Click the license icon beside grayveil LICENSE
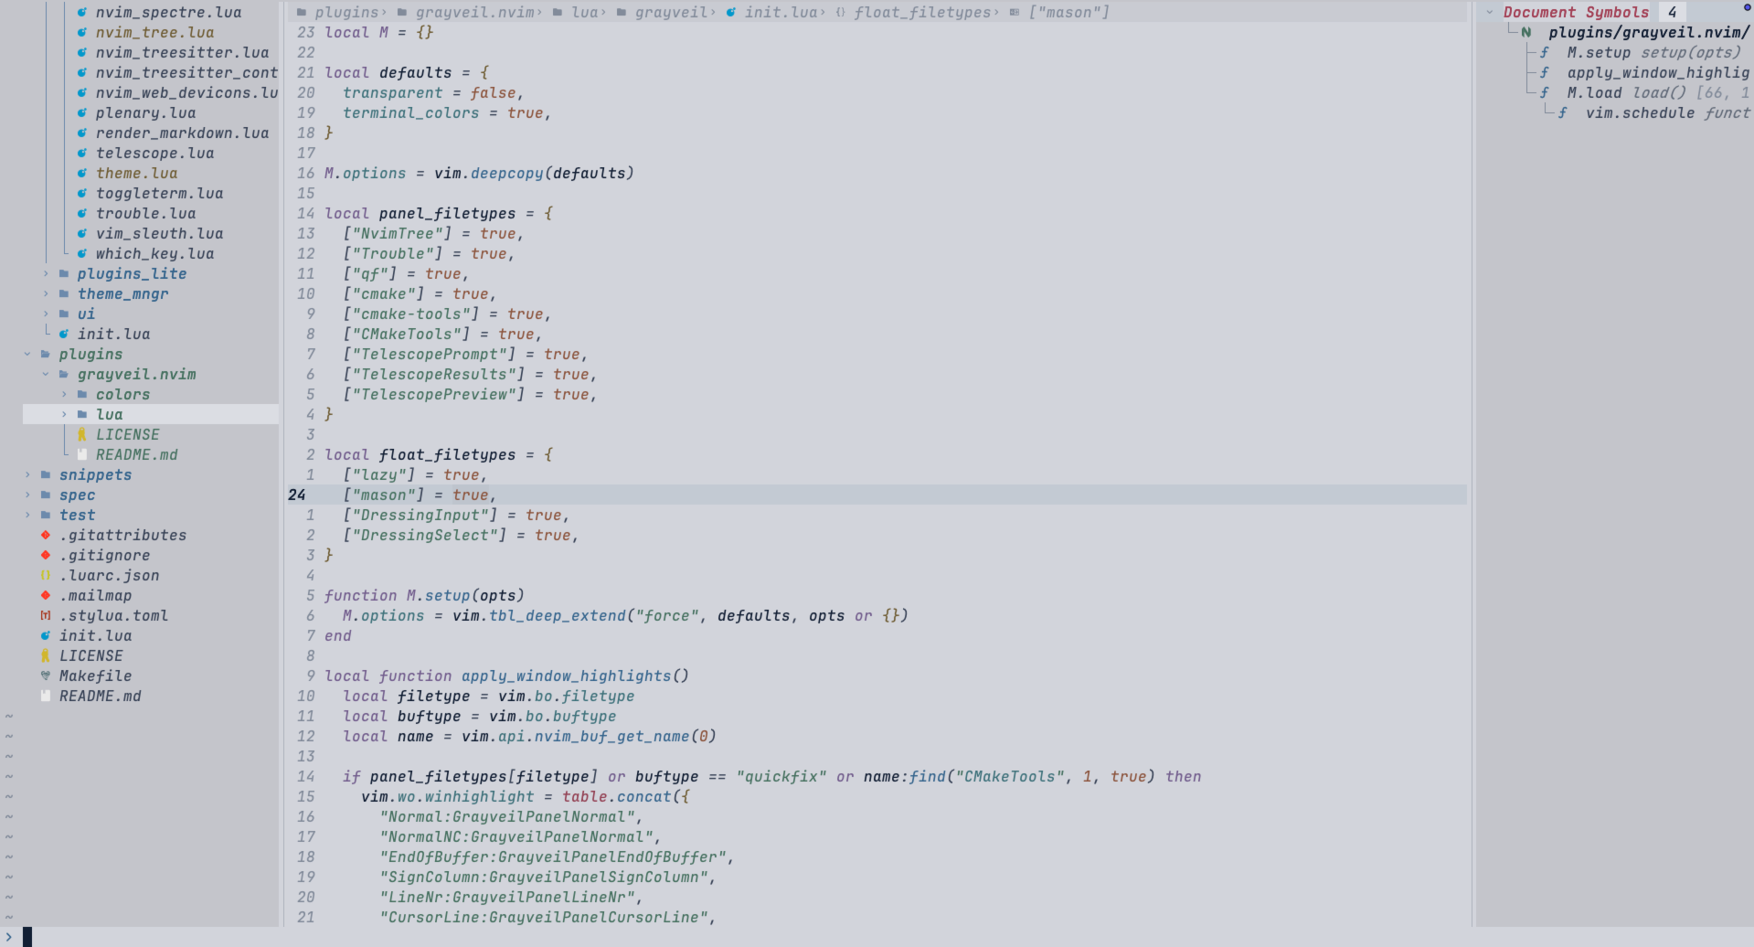Image resolution: width=1754 pixels, height=947 pixels. click(x=82, y=434)
